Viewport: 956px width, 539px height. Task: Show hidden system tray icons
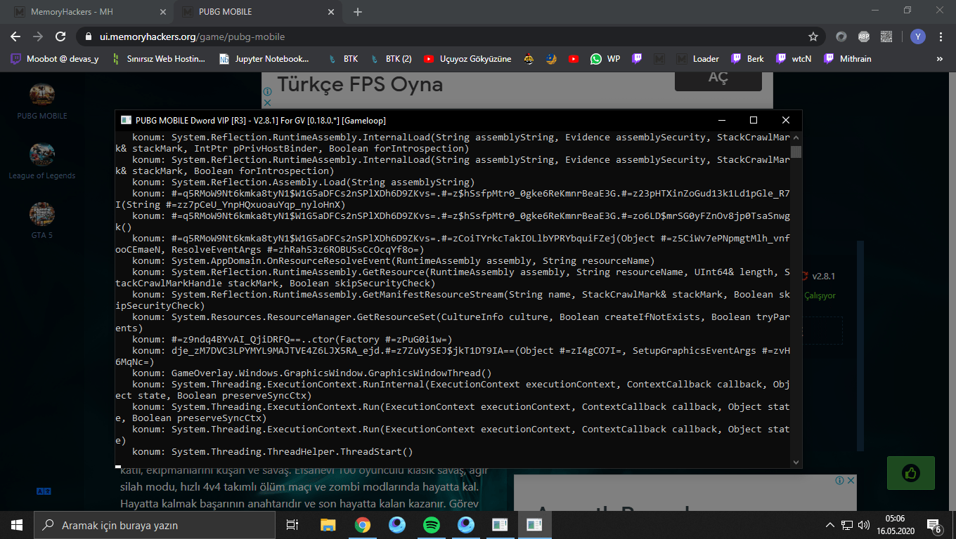coord(830,525)
